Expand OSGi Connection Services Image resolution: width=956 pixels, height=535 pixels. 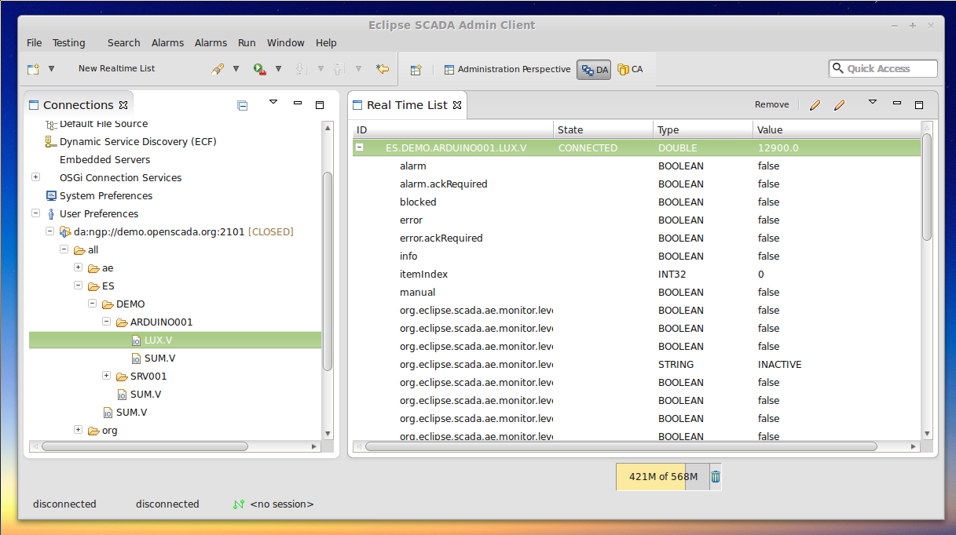(35, 177)
